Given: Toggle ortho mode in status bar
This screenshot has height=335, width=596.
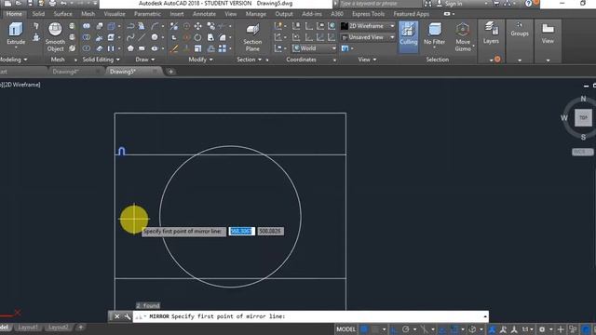Looking at the screenshot, I should coord(394,329).
